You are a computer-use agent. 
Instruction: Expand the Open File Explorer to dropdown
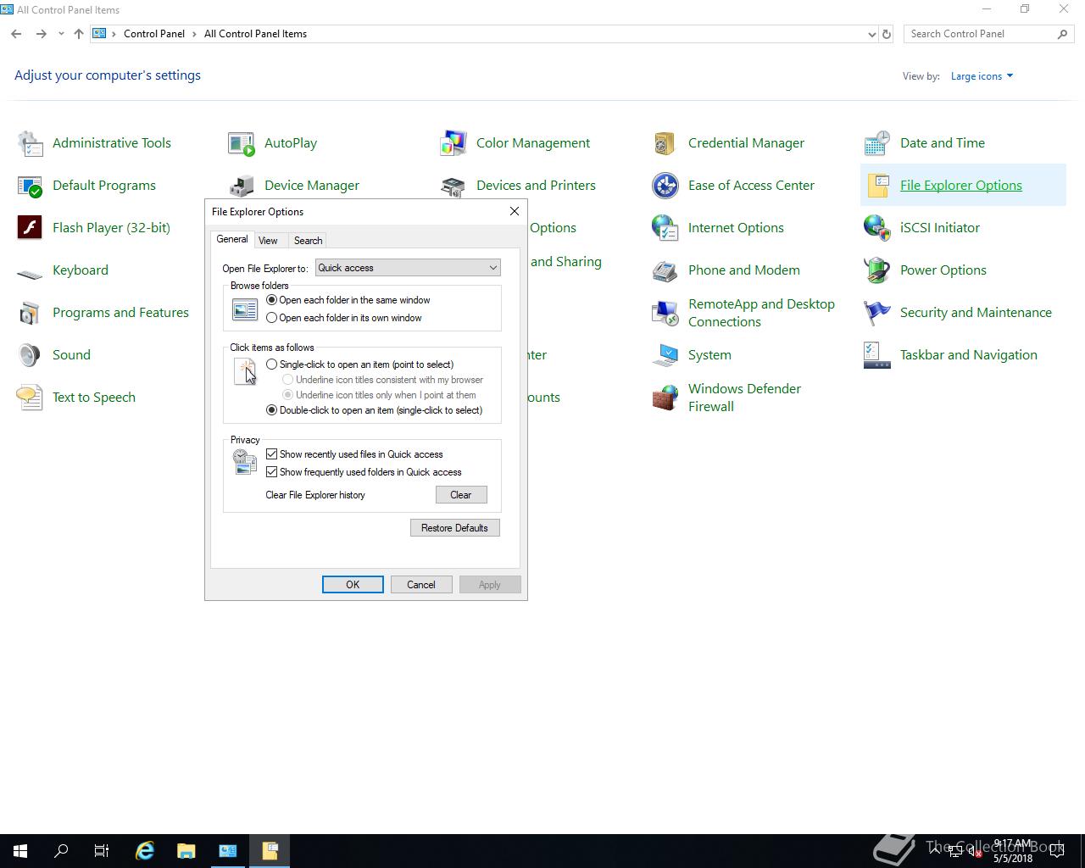click(408, 268)
